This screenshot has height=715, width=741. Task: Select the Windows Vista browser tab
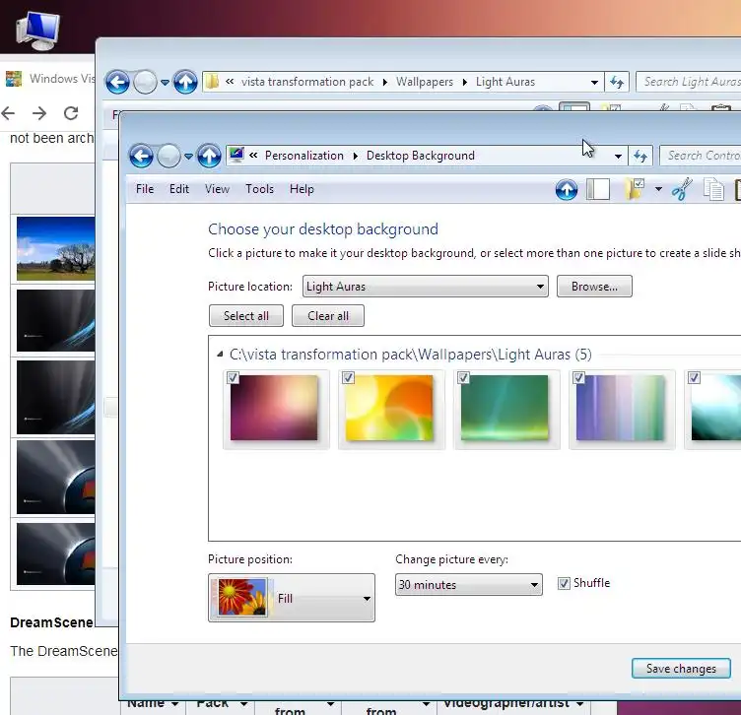click(49, 79)
